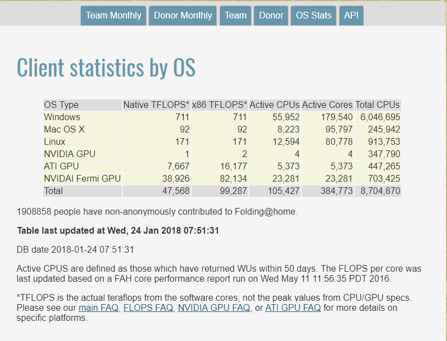Select ATI GPU Native TFLOPS 7,667
The width and height of the screenshot is (447, 341).
pyautogui.click(x=178, y=166)
